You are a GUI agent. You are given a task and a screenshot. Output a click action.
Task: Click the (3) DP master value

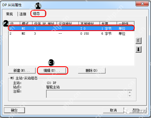pyautogui.click(x=51, y=83)
